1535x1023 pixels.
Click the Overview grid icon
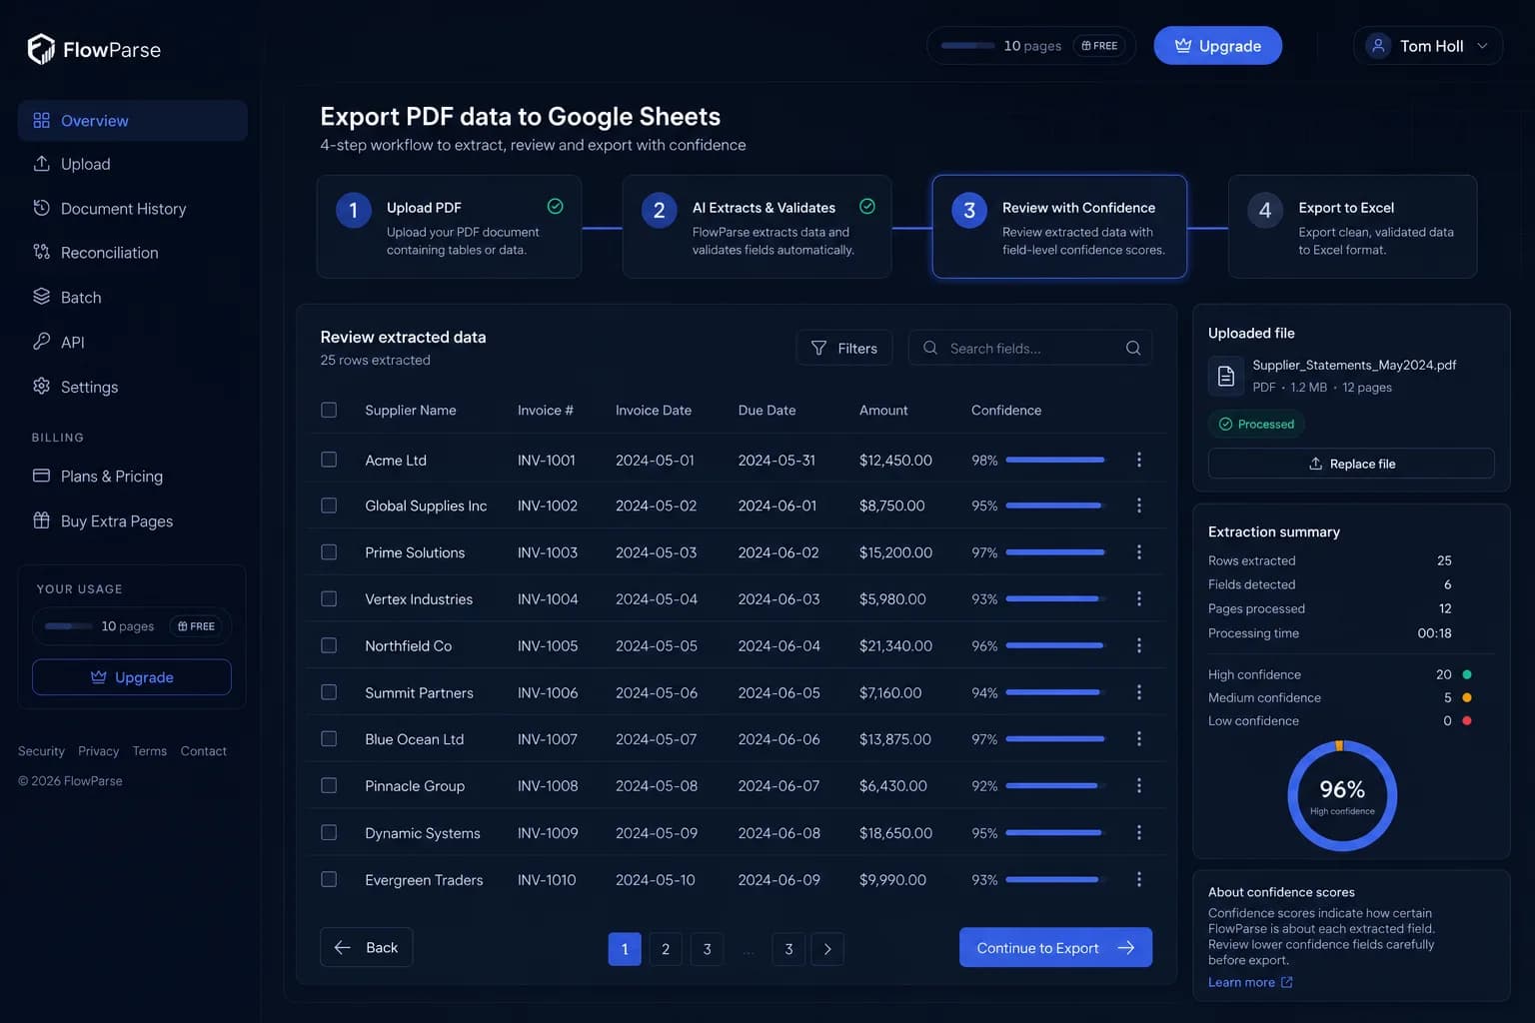tap(41, 120)
